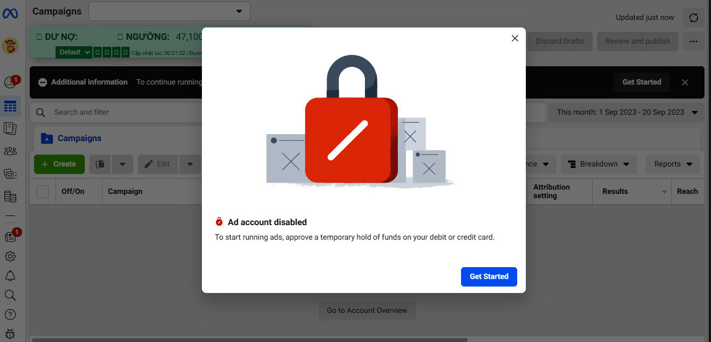711x342 pixels.
Task: Click the blue Get Started dialog button
Action: click(x=489, y=276)
